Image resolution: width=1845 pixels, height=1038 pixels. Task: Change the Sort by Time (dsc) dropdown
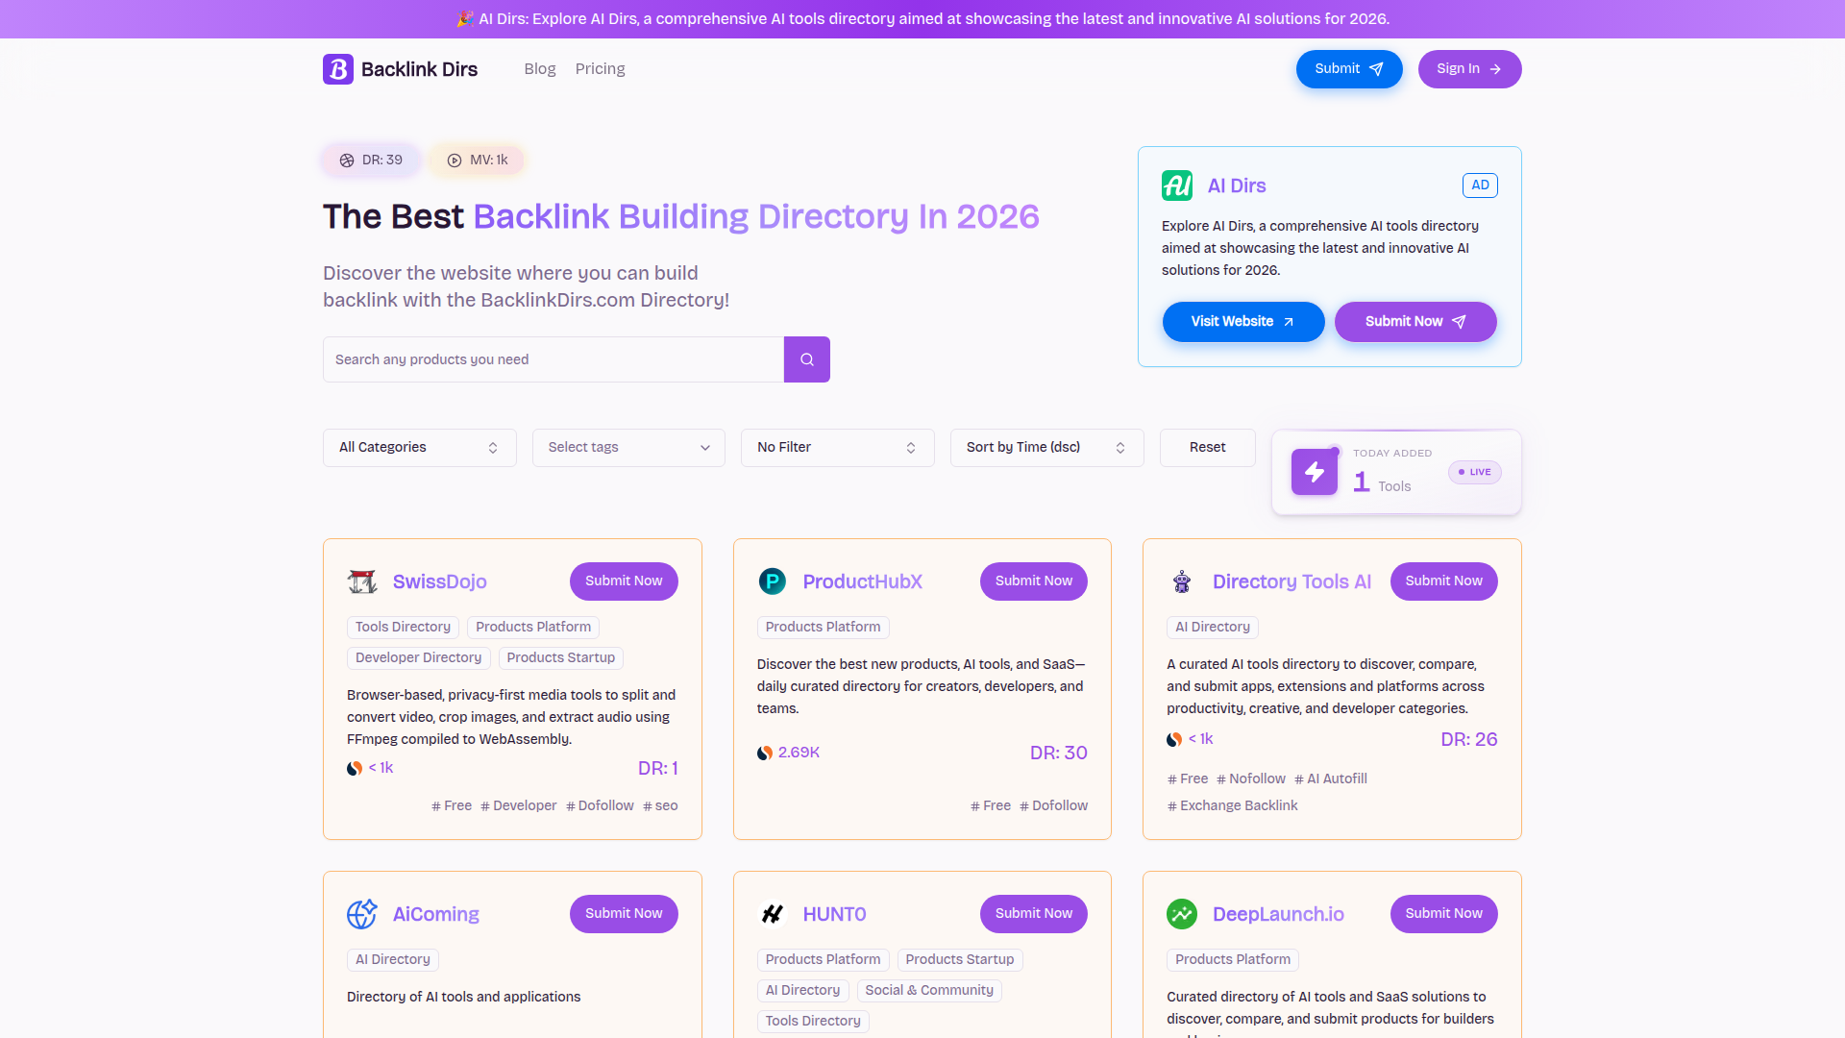pyautogui.click(x=1046, y=447)
